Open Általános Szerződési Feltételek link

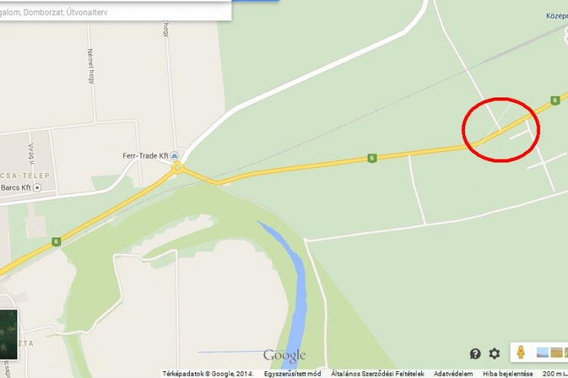click(x=377, y=373)
